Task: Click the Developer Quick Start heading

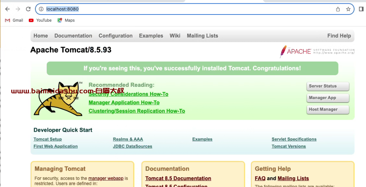Action: click(63, 130)
